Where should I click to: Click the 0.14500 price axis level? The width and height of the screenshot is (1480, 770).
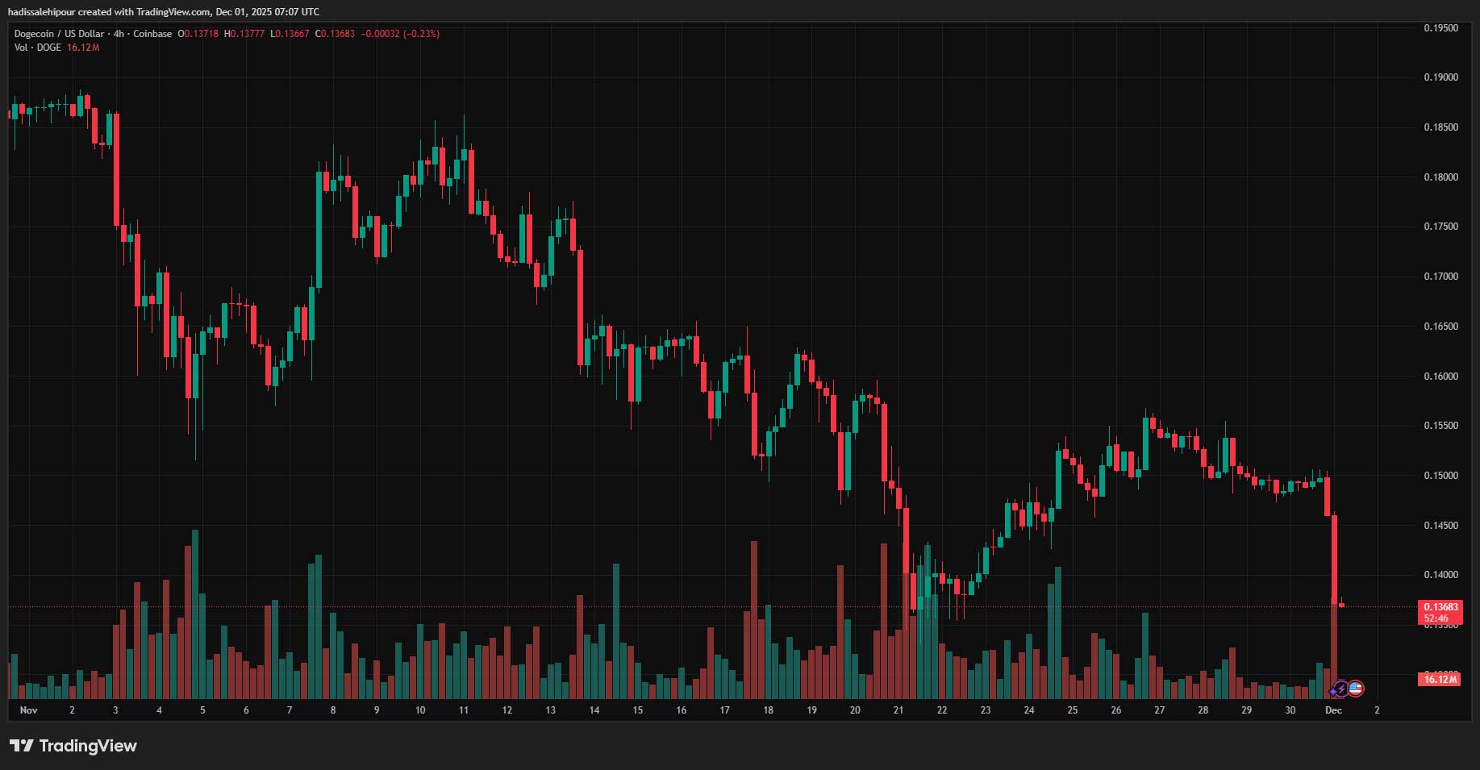coord(1440,526)
